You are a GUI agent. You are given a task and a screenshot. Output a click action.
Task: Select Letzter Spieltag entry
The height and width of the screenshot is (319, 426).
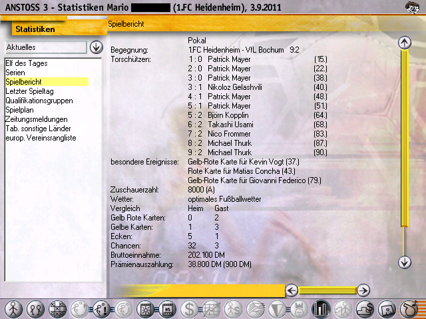31,91
